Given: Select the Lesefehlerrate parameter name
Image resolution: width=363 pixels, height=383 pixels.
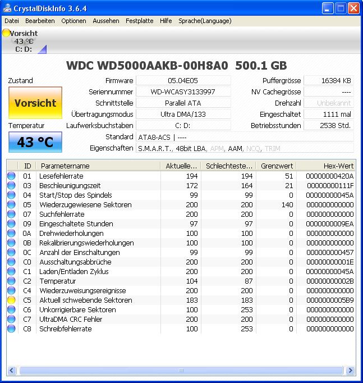Looking at the screenshot, I should 61,176.
